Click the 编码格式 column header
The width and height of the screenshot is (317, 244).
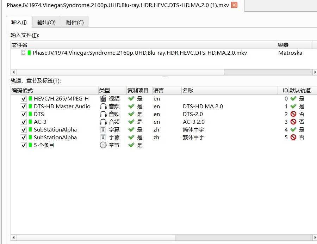(54, 90)
